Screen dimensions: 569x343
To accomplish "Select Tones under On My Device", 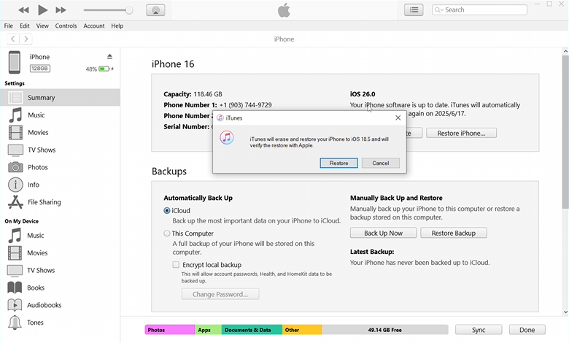I will pyautogui.click(x=35, y=323).
